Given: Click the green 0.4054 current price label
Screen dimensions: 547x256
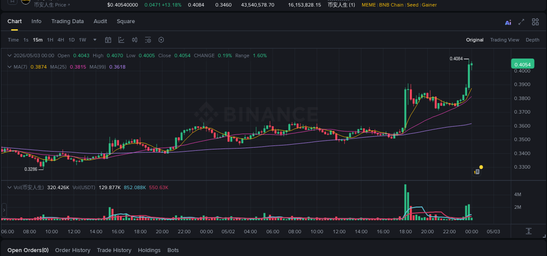Looking at the screenshot, I should (522, 65).
